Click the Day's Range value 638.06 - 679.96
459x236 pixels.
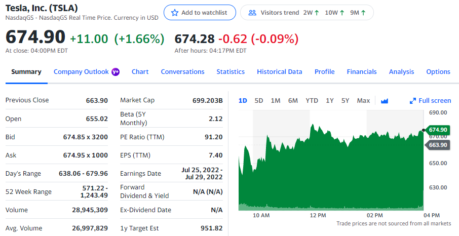(84, 174)
